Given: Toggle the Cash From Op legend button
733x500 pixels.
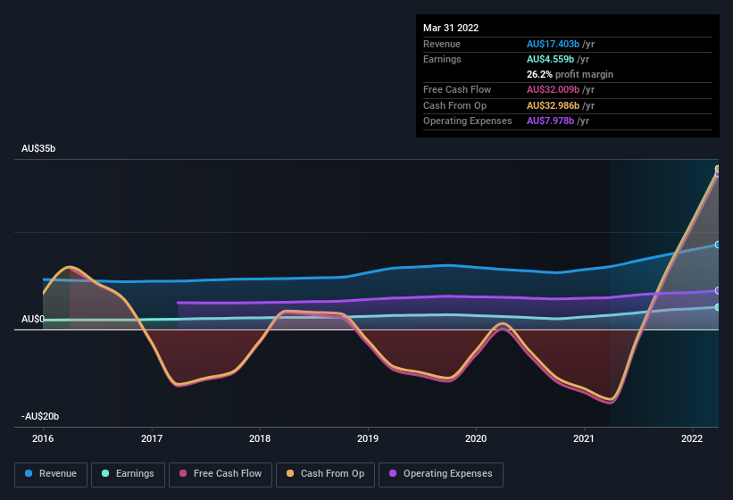Looking at the screenshot, I should [x=325, y=474].
